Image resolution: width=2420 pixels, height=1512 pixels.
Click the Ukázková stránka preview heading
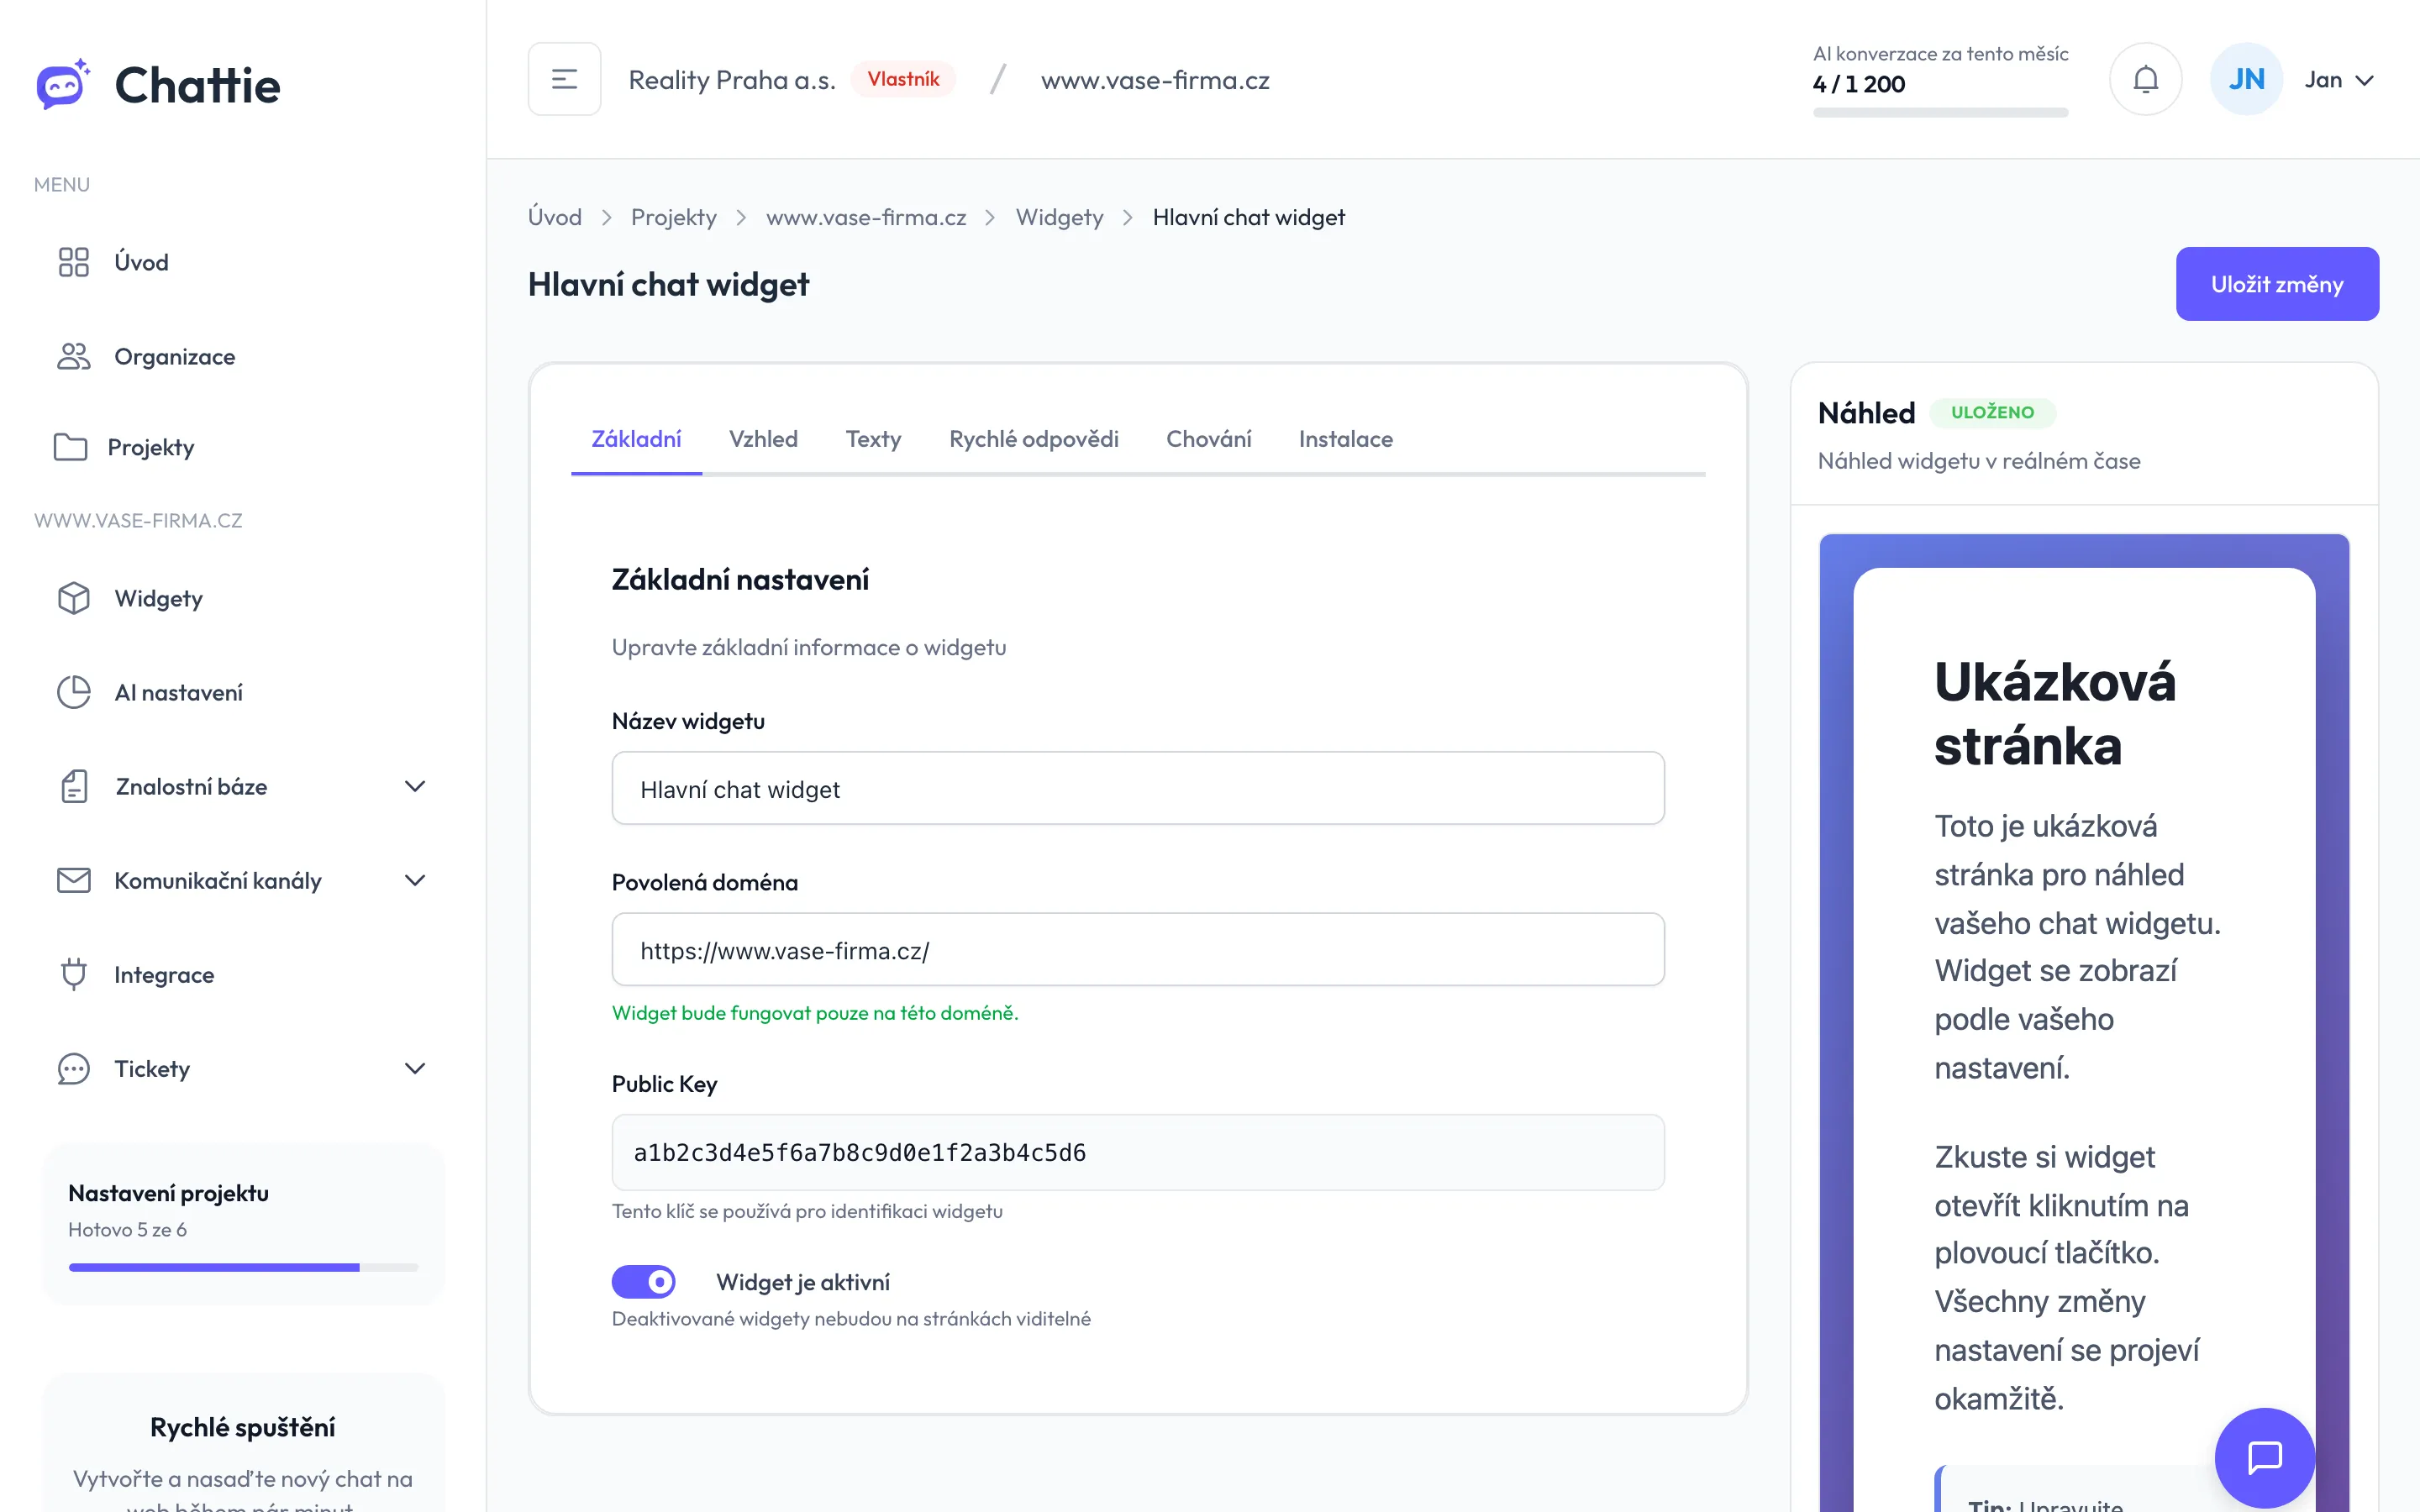click(2055, 713)
